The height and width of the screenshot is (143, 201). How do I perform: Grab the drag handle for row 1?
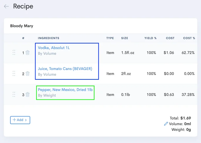pyautogui.click(x=14, y=53)
